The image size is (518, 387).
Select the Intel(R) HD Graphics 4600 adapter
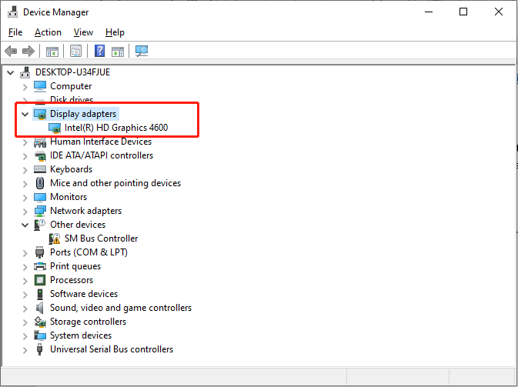point(115,128)
